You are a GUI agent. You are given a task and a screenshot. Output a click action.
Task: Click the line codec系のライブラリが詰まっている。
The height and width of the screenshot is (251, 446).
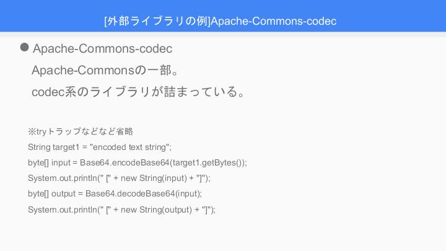point(138,92)
